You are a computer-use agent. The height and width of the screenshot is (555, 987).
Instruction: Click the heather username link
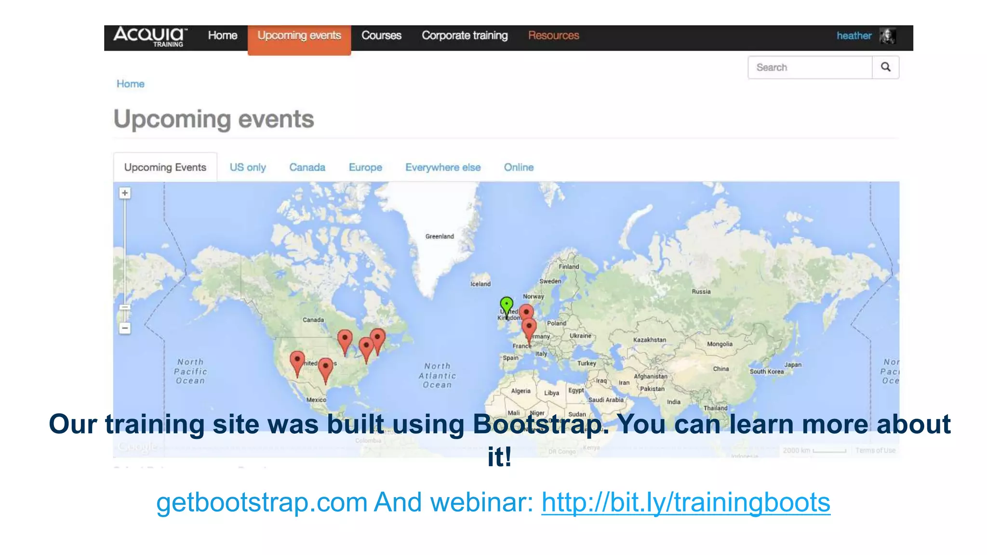pos(854,36)
